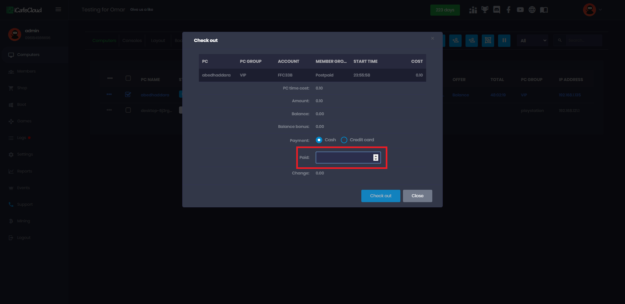Image resolution: width=625 pixels, height=304 pixels.
Task: Open the Discord icon in header
Action: [496, 10]
